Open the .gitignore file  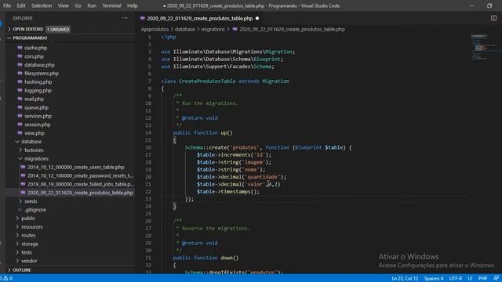[x=35, y=210]
